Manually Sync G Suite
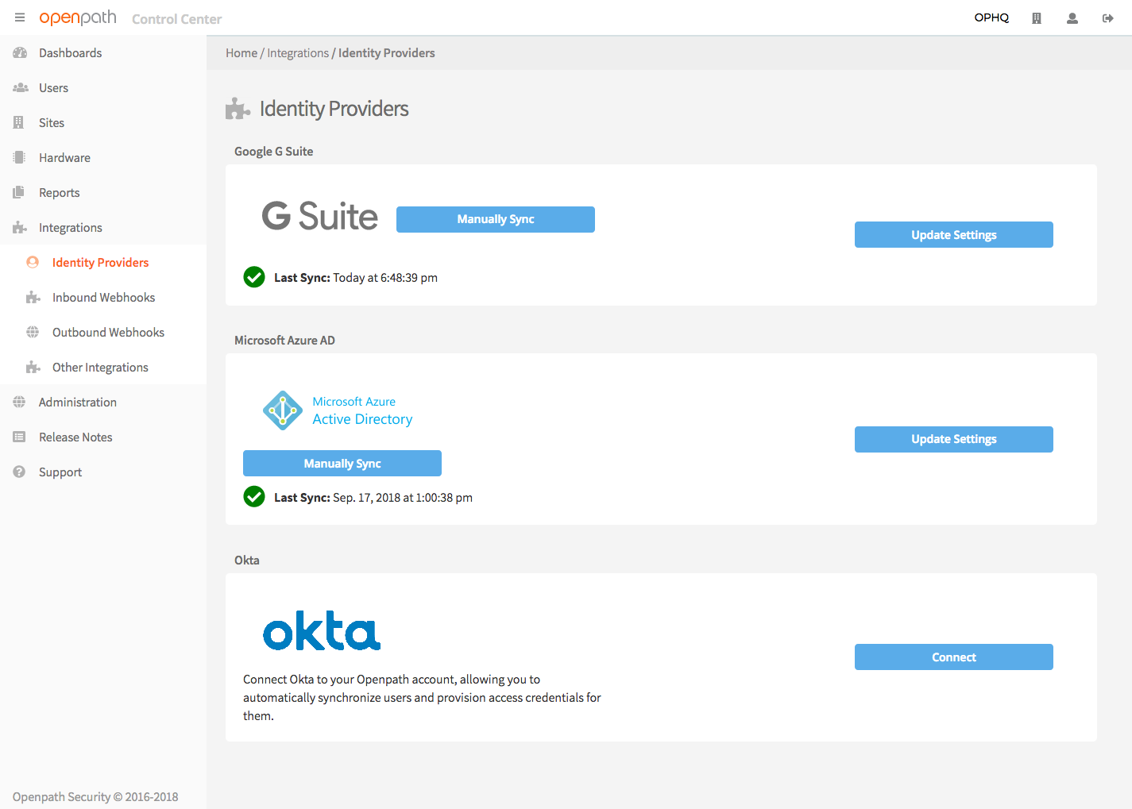This screenshot has height=809, width=1132. point(496,219)
